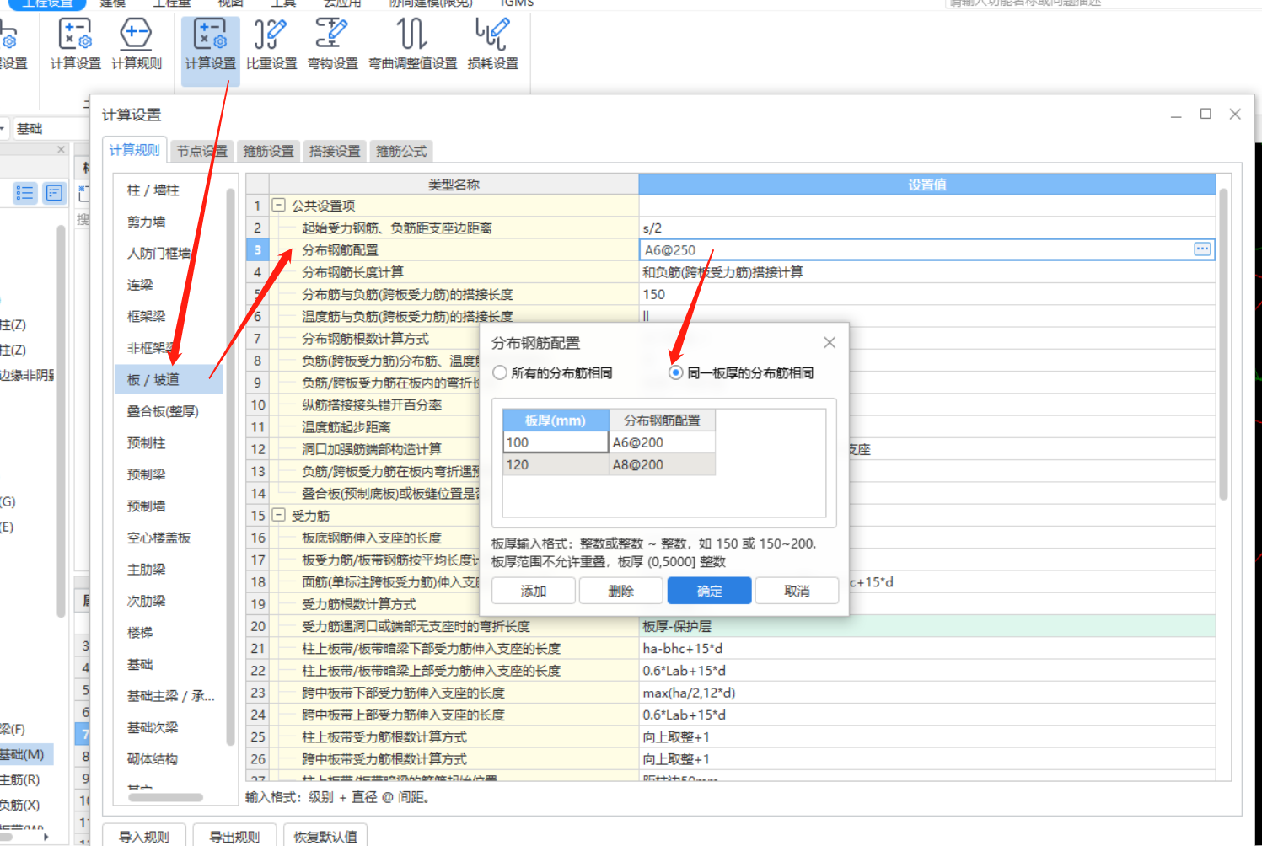
Task: Click 删除 button in dialog
Action: (x=621, y=591)
